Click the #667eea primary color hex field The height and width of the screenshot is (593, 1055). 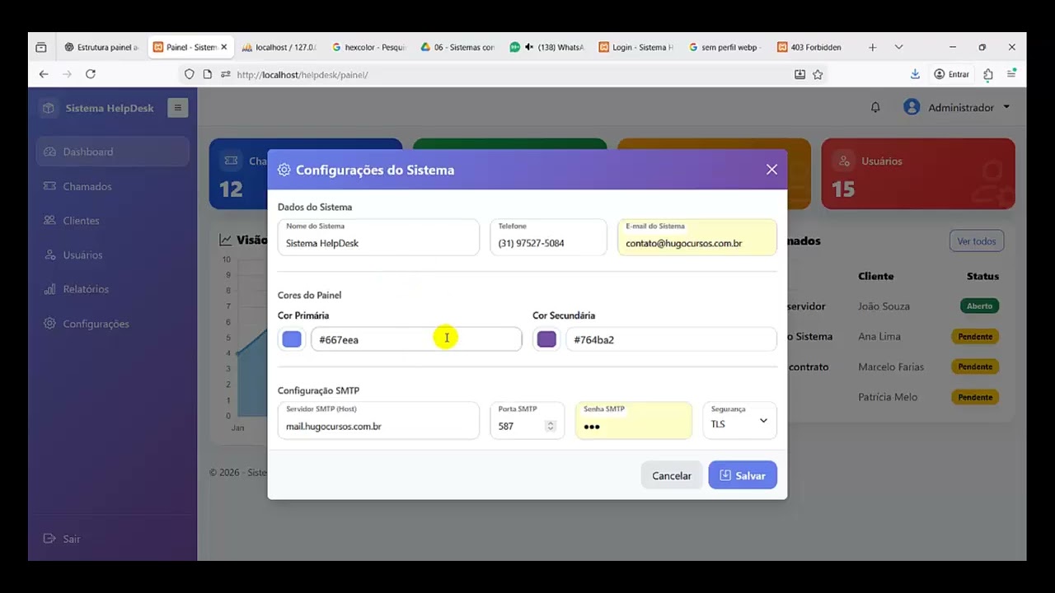pyautogui.click(x=416, y=339)
